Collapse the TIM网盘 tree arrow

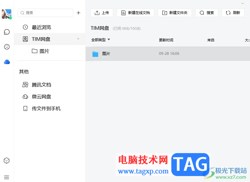78,39
